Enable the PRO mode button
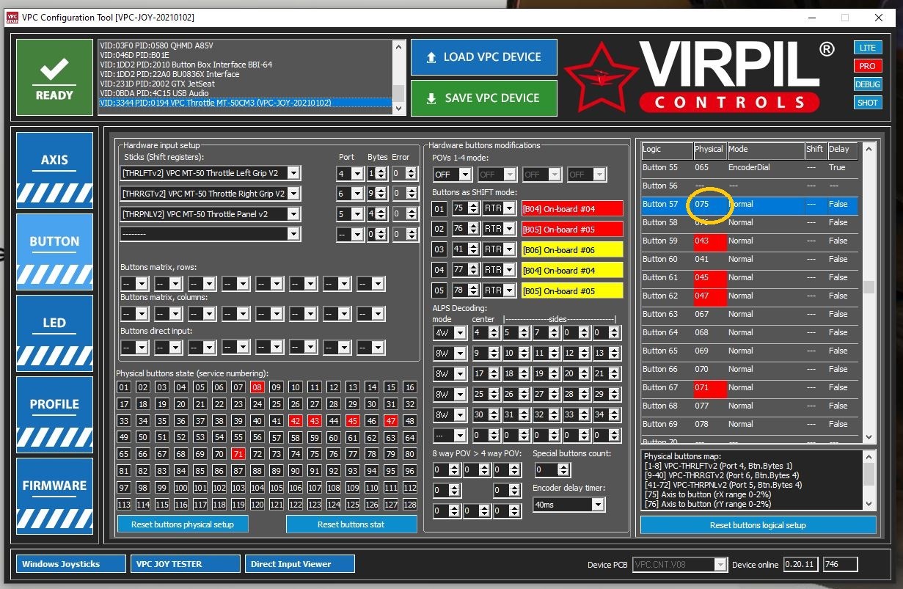 pos(868,66)
